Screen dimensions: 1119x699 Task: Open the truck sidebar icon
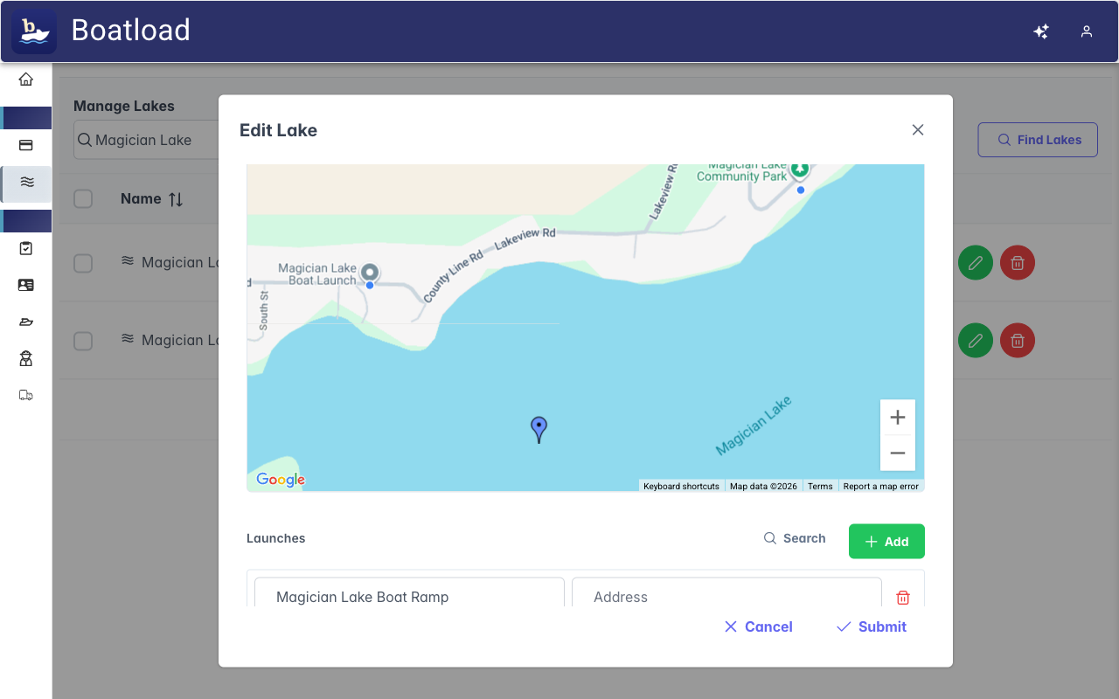26,395
